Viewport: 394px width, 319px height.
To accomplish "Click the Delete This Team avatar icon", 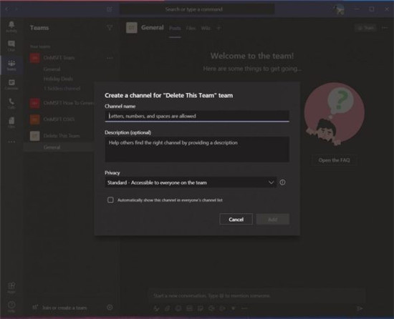I will click(35, 136).
